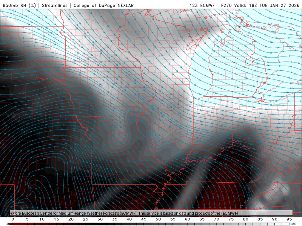302x226 pixels.
Task: Click the "40" tick label on the legend
Action: (129, 219)
